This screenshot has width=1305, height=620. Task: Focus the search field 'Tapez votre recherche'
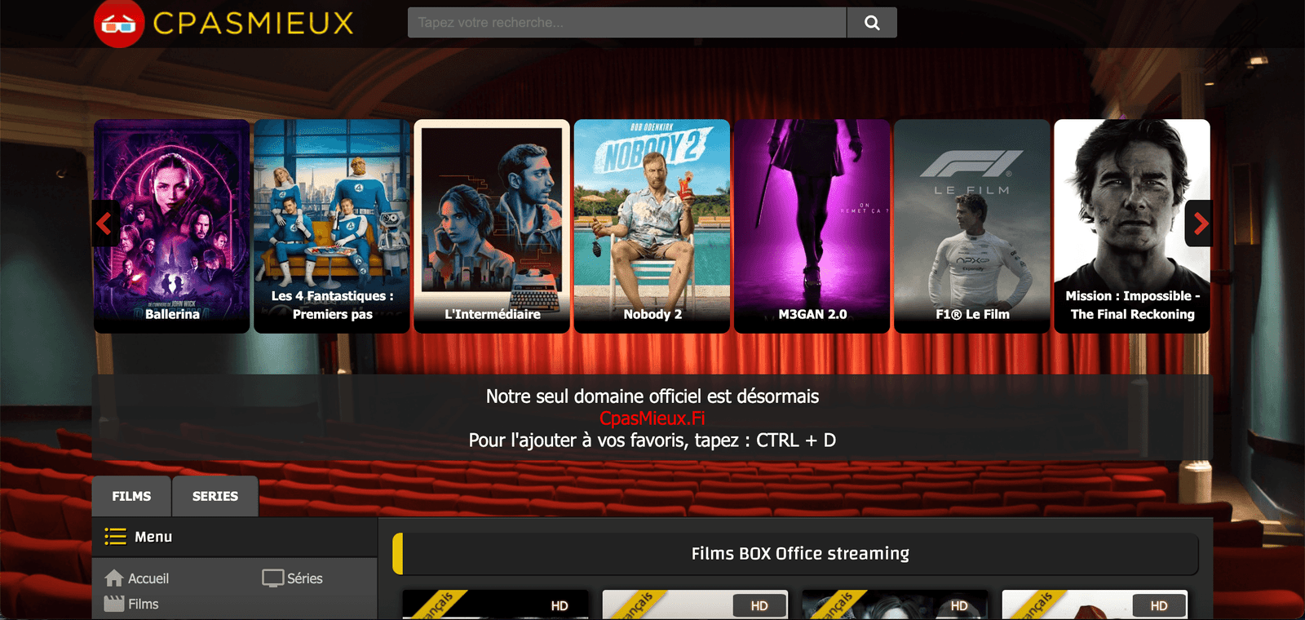point(626,23)
